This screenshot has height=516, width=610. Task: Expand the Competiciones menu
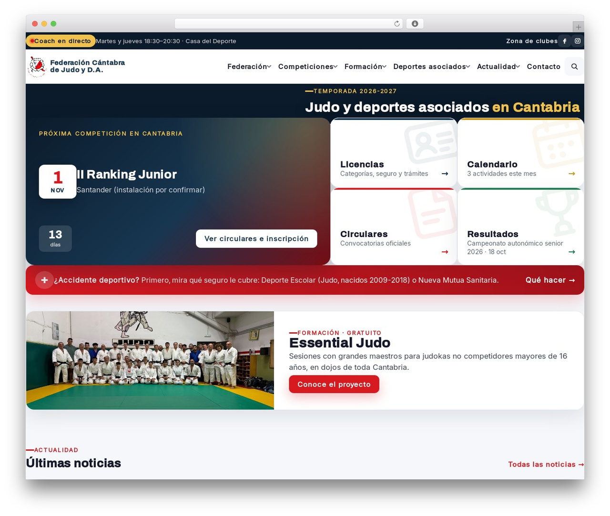308,67
